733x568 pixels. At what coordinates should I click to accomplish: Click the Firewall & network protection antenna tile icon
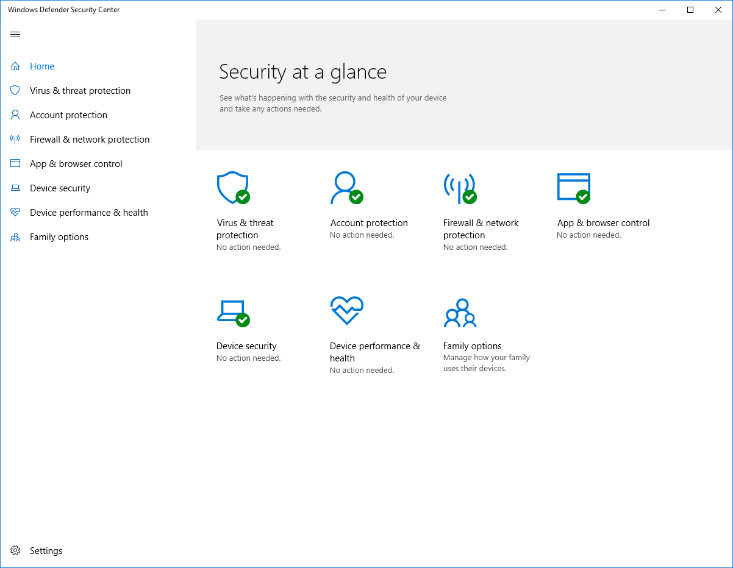tap(459, 188)
